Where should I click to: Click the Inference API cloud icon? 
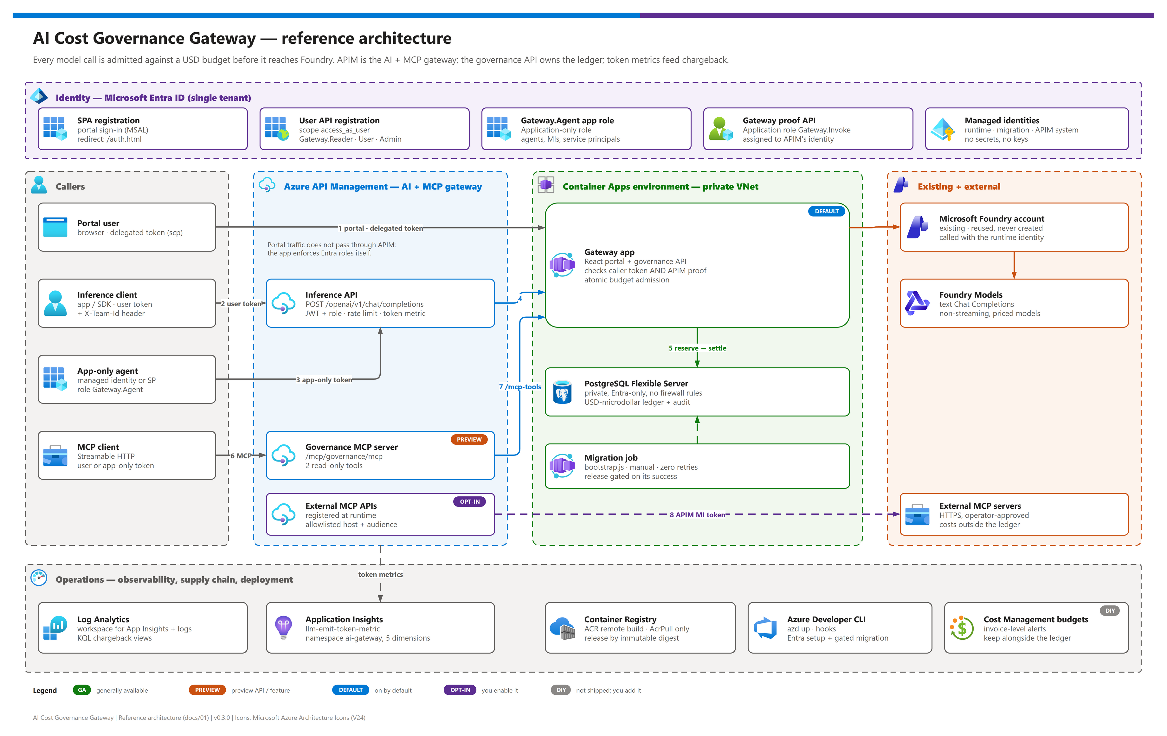click(x=284, y=303)
